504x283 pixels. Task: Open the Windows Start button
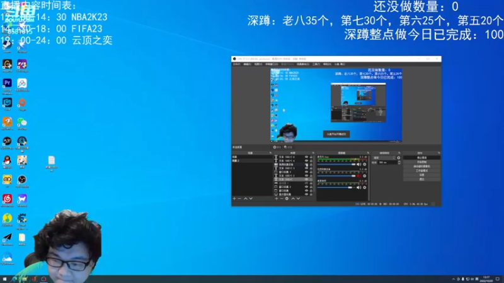tap(4, 279)
